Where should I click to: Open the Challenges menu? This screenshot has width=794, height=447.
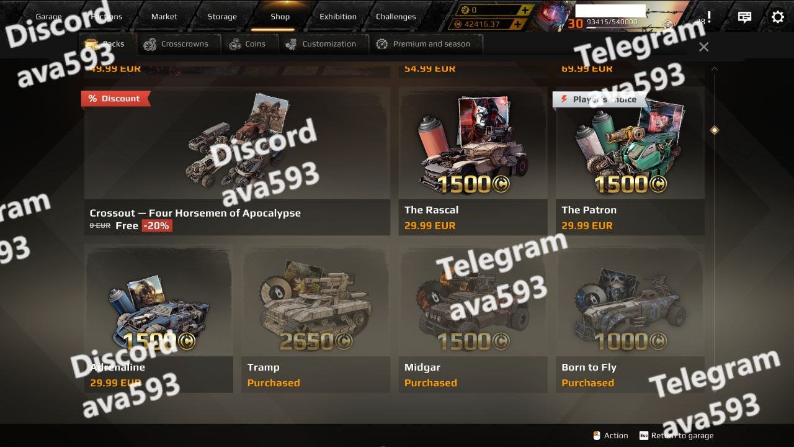(x=396, y=17)
